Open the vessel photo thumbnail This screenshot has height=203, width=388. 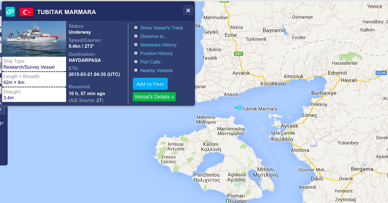(34, 39)
